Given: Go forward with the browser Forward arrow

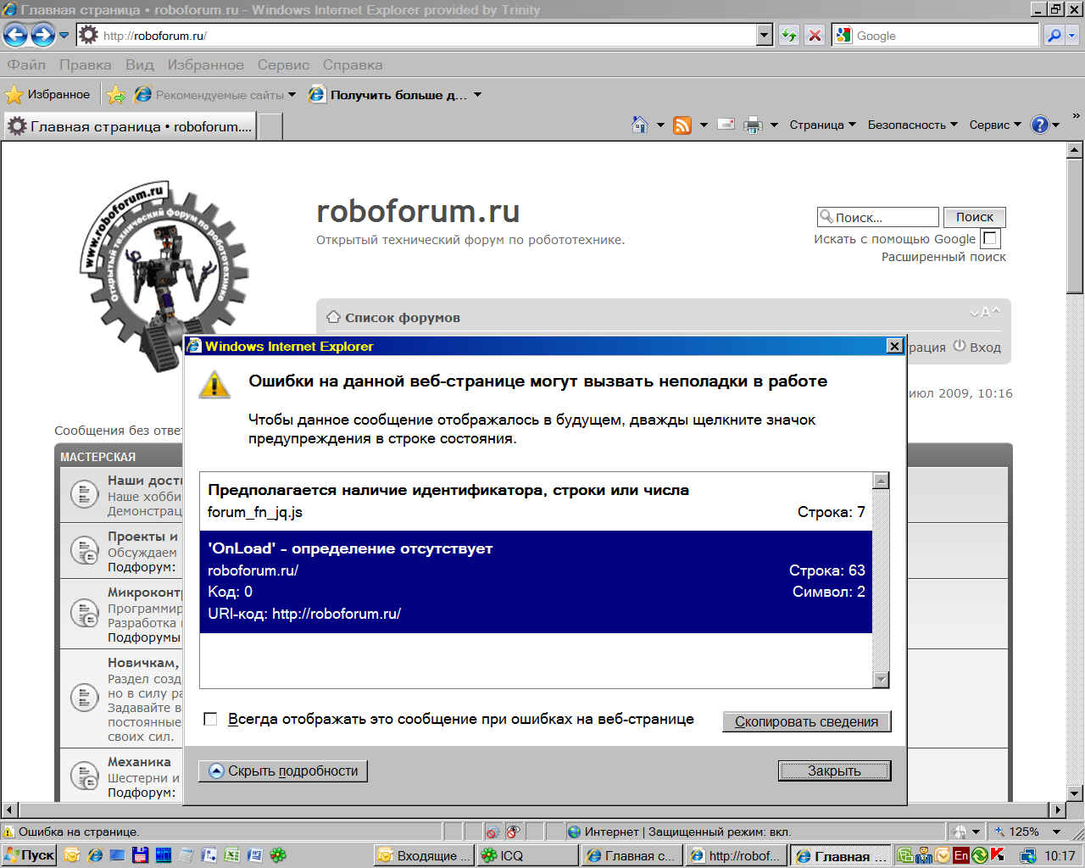Looking at the screenshot, I should pos(42,36).
